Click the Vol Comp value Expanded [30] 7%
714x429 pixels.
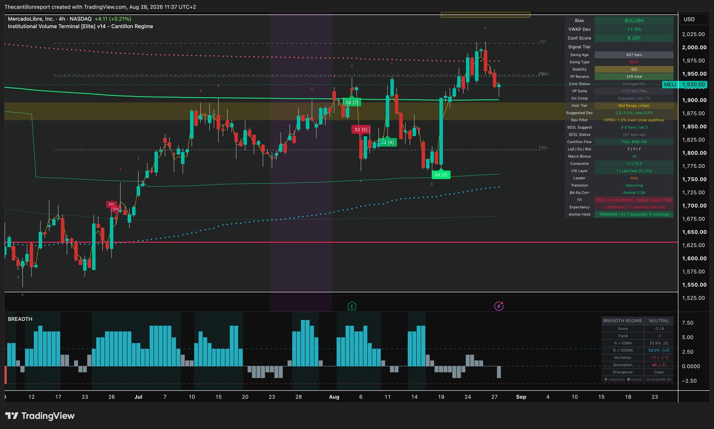(x=634, y=99)
